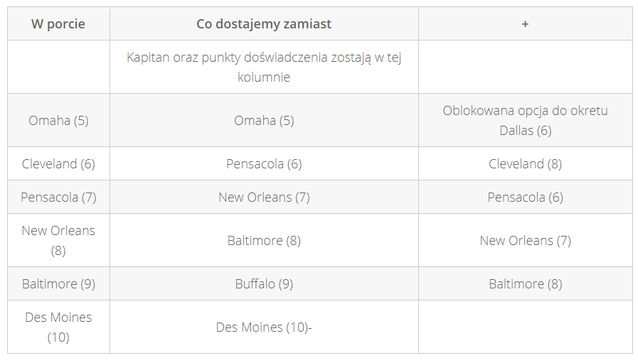Click Baltimore (8) in the middle column

[x=264, y=240]
